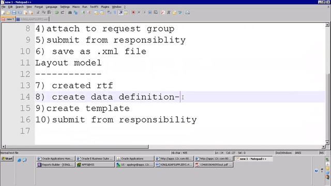Viewport: 331px width, 186px height.
Task: Switch to Reports Builder taskbar button
Action: 56,165
